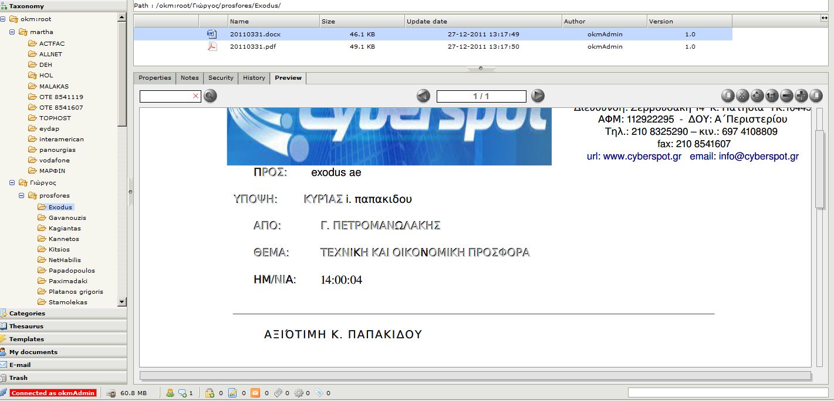This screenshot has height=401, width=834.
Task: Click the lock icon in the status bar
Action: point(210,393)
